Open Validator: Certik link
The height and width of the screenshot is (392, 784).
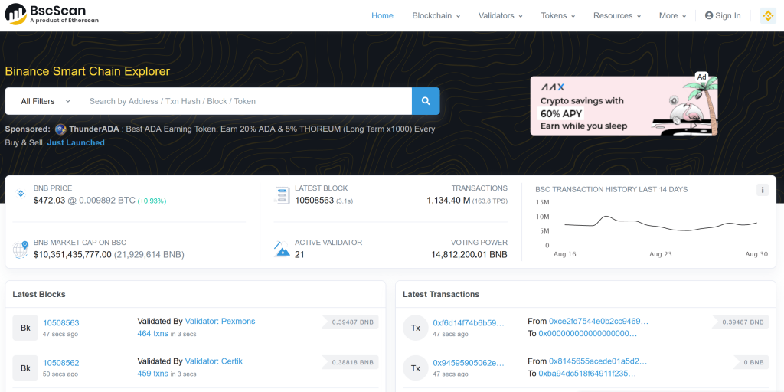pyautogui.click(x=214, y=361)
